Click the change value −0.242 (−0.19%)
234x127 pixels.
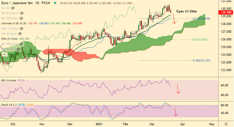point(122,3)
